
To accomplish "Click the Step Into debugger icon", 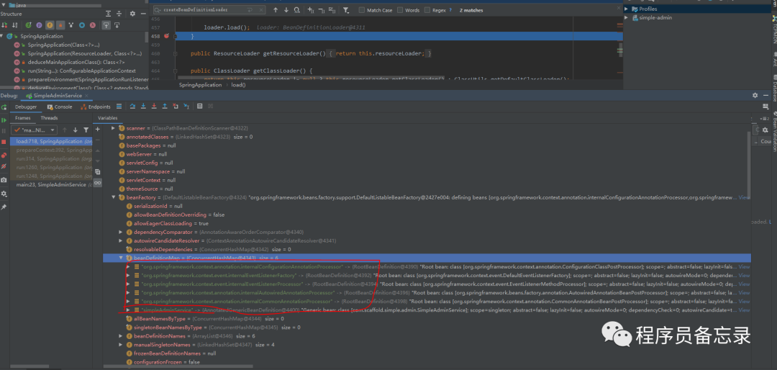I will click(x=143, y=107).
